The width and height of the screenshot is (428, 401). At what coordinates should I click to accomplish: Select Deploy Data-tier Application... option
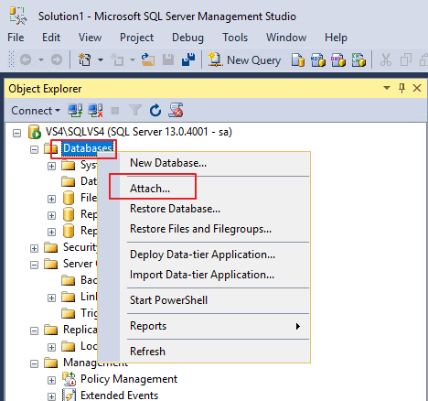pos(204,255)
